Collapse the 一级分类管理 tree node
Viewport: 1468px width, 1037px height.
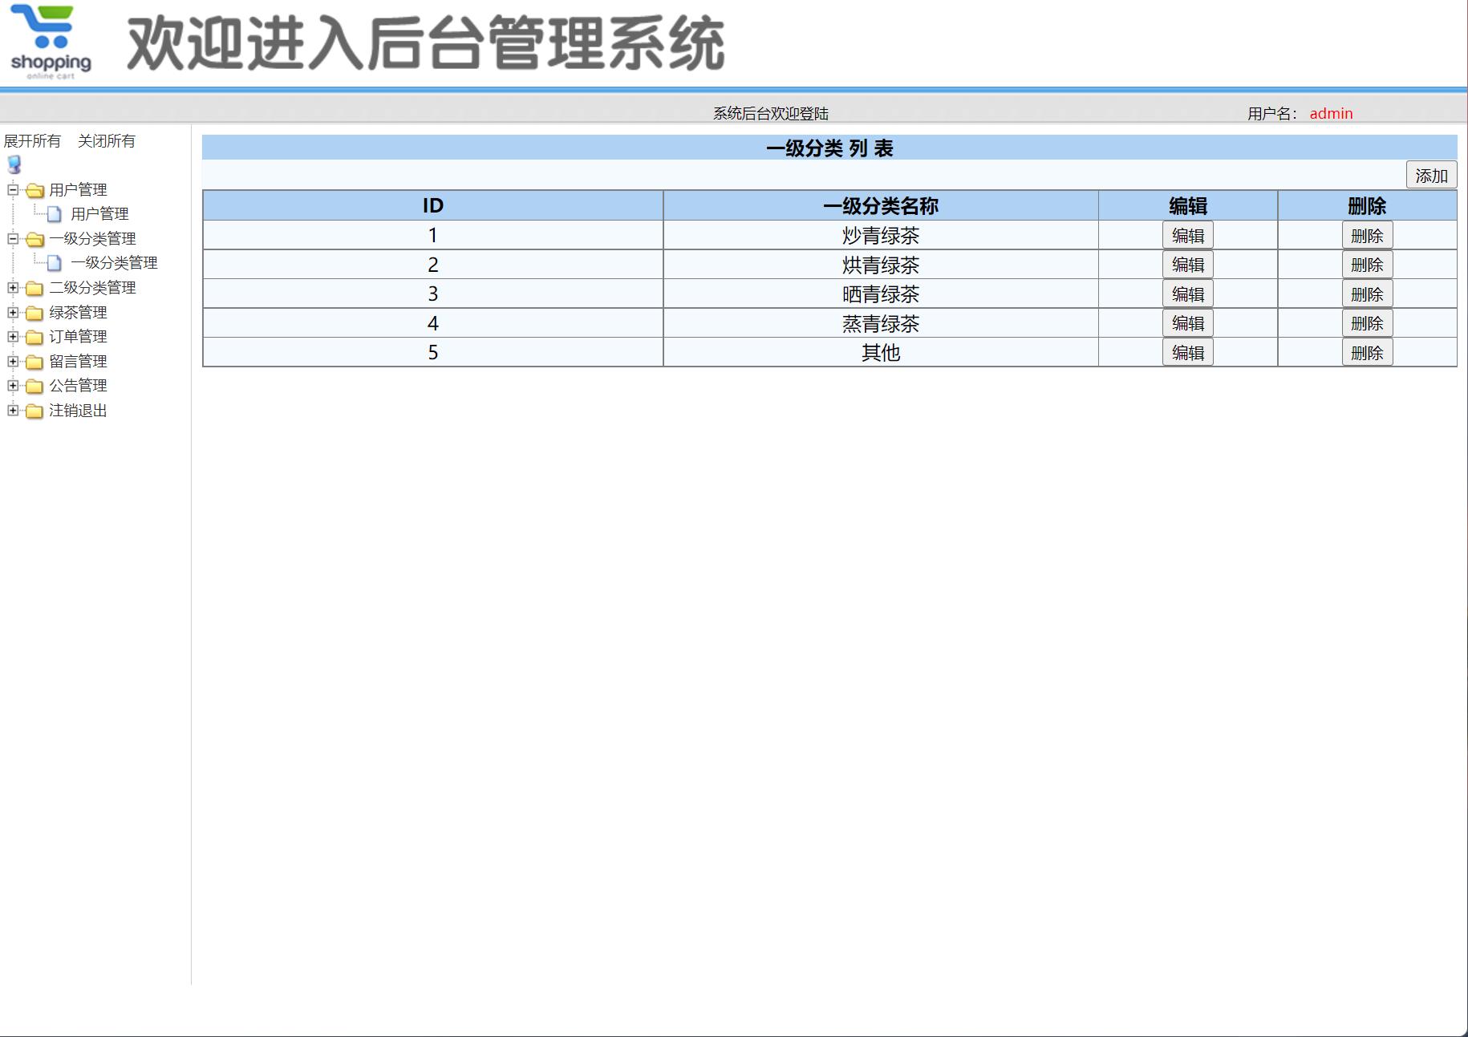click(x=11, y=238)
